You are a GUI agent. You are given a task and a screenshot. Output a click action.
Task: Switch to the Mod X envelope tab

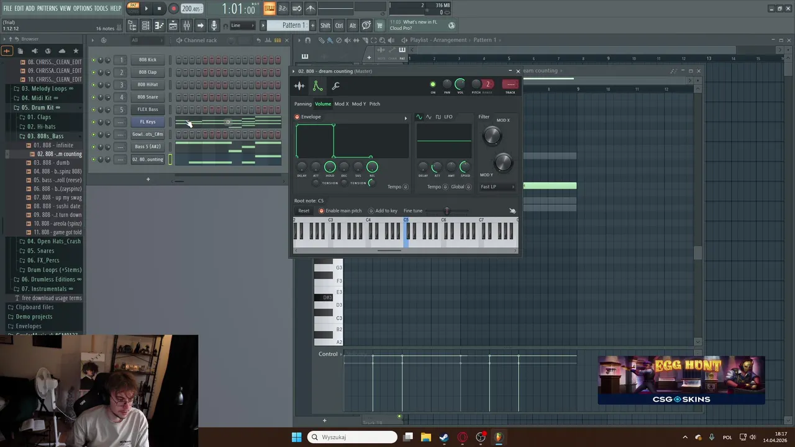point(342,104)
